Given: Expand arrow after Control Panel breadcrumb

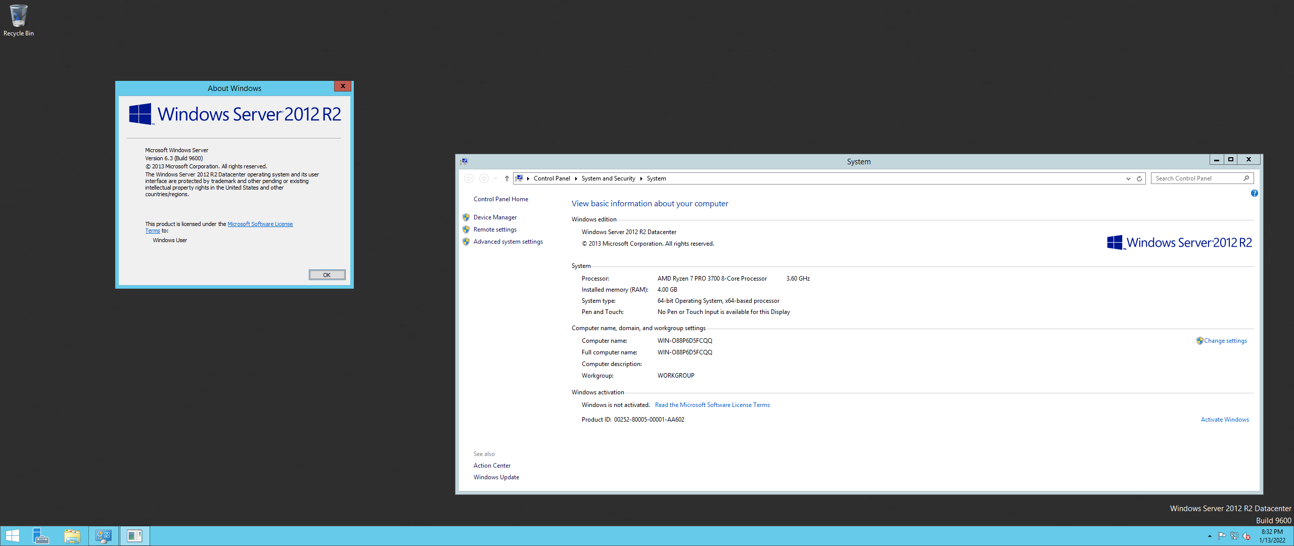Looking at the screenshot, I should [x=576, y=178].
